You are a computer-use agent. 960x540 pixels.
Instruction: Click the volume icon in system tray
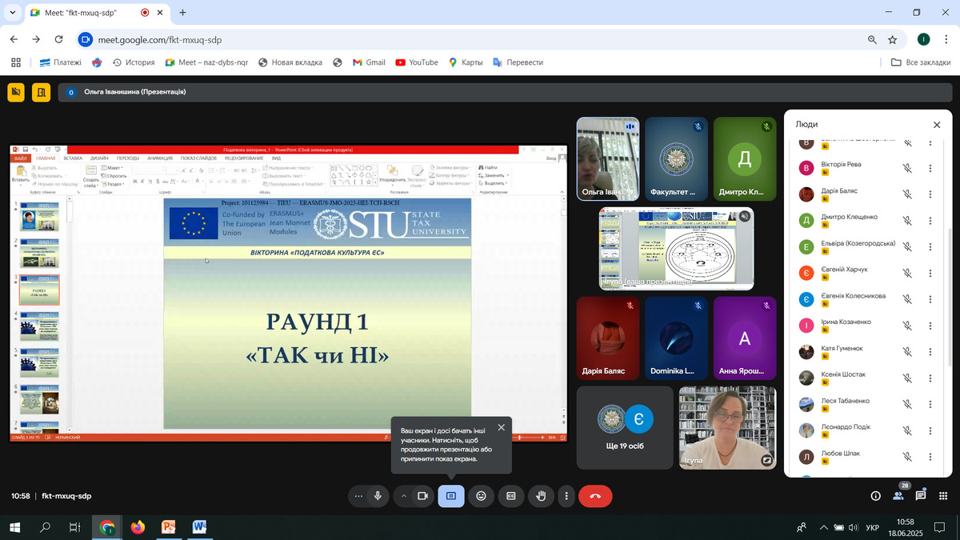point(854,527)
